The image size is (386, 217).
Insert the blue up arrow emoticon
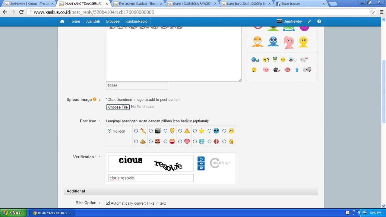(297, 70)
